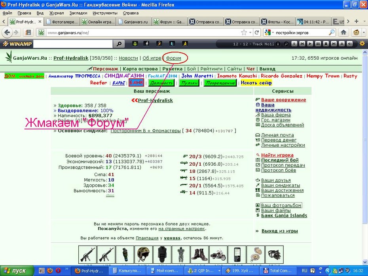Close the Prof-Hydr... browser tab
This screenshot has width=368, height=276.
40,22
